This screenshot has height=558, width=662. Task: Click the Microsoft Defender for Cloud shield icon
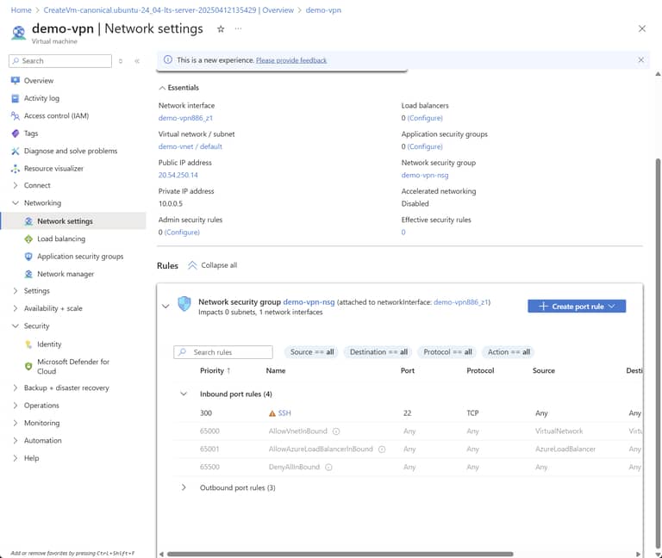[28, 366]
